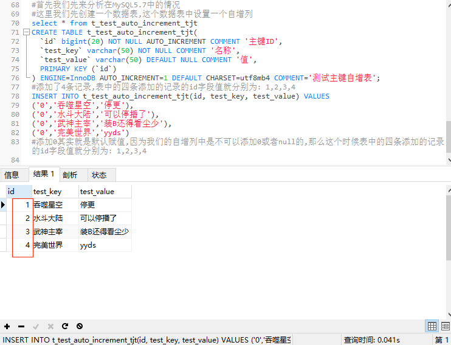The height and width of the screenshot is (345, 451).
Task: Select the test_value column header
Action: pos(105,192)
